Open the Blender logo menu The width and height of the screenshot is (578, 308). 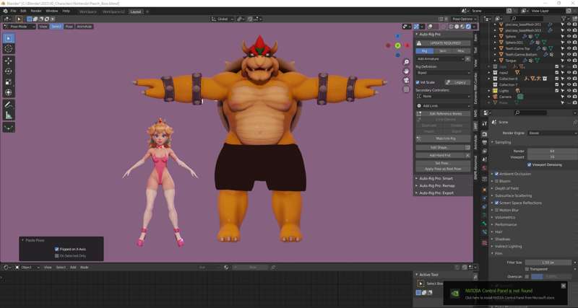tap(5, 12)
